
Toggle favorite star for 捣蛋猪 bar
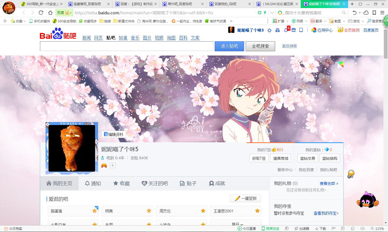click(x=95, y=211)
